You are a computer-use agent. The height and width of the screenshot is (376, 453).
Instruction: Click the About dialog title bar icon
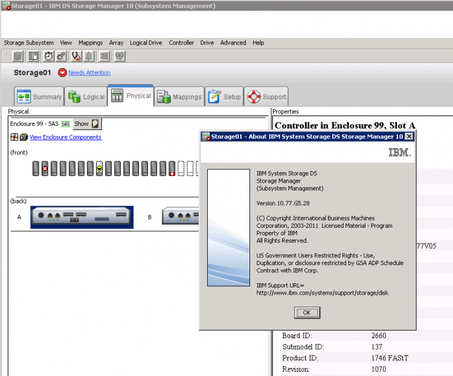[x=206, y=137]
